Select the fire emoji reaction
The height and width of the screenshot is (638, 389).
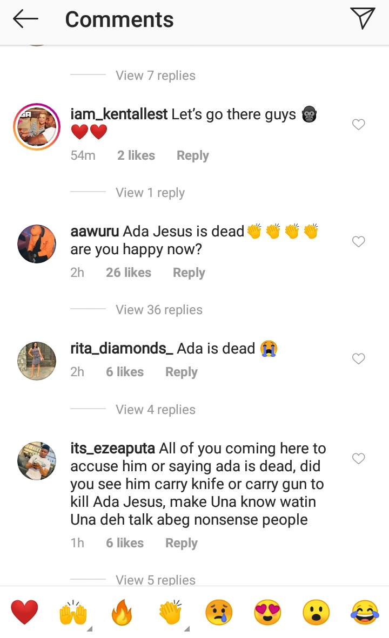pyautogui.click(x=122, y=613)
